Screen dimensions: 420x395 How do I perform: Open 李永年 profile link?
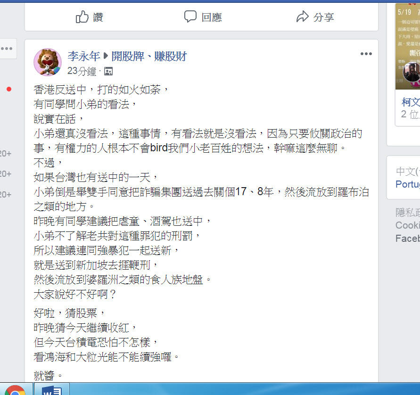(84, 56)
